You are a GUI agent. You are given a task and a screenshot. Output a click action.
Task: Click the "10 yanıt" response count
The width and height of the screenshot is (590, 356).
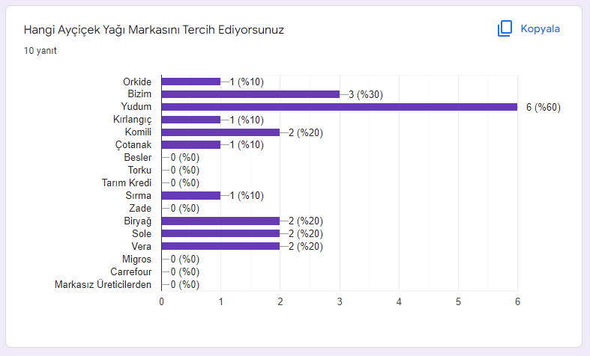tap(40, 52)
